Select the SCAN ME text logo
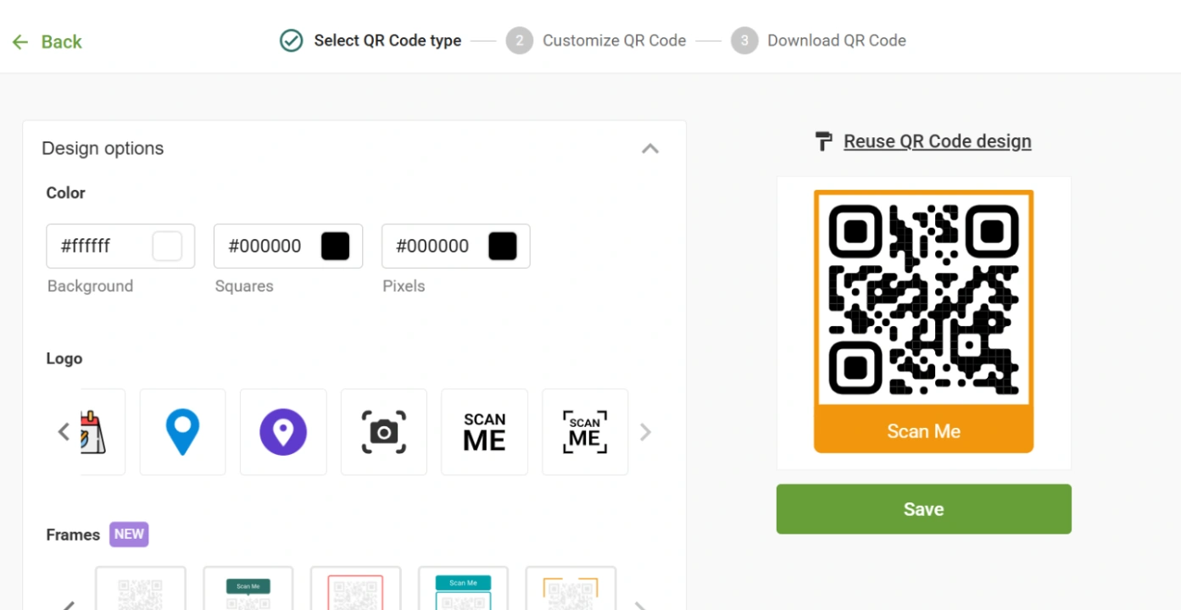 point(484,431)
